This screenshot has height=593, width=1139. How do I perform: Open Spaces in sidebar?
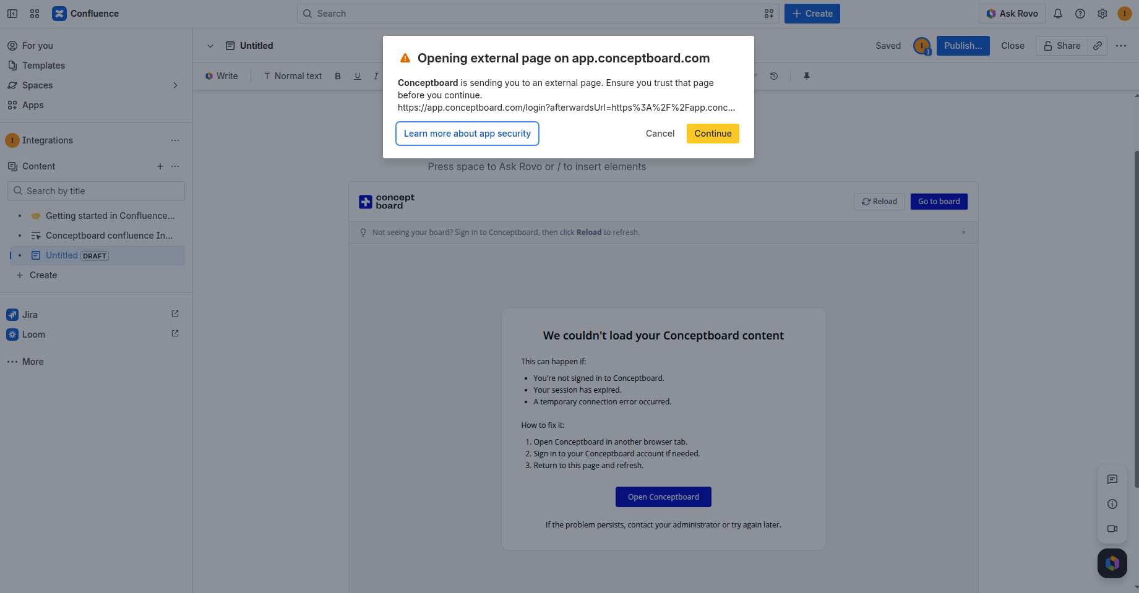(x=37, y=85)
